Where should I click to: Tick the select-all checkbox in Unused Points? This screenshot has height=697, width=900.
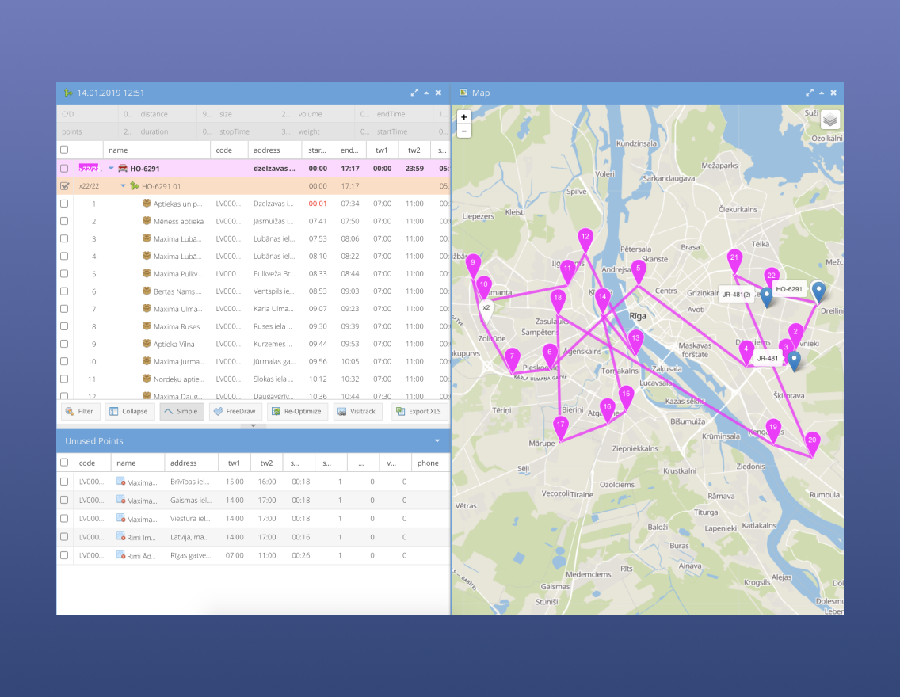coord(65,463)
